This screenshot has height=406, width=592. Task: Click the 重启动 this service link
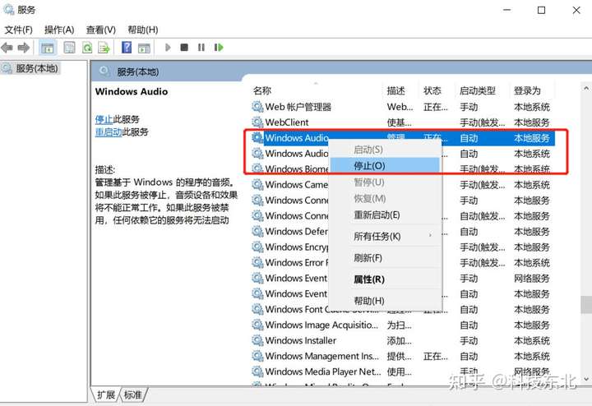click(x=109, y=132)
